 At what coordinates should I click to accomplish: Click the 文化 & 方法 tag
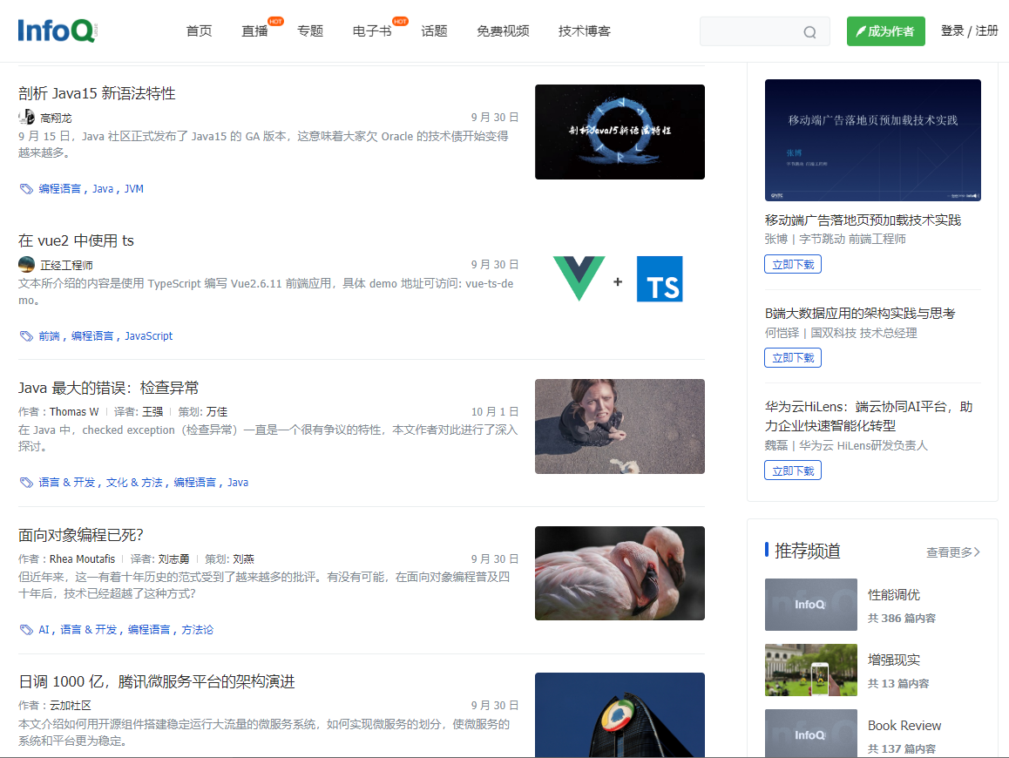[134, 483]
